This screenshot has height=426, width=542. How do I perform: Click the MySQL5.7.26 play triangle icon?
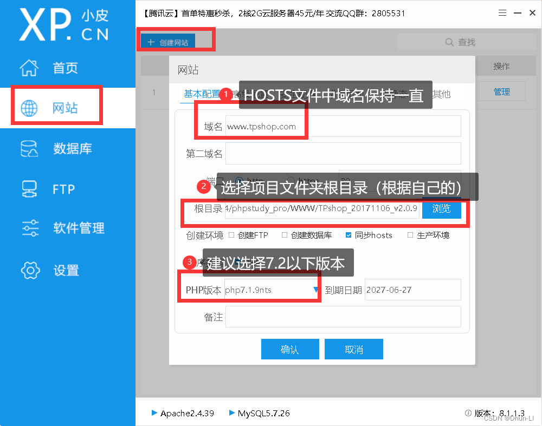[x=232, y=412]
